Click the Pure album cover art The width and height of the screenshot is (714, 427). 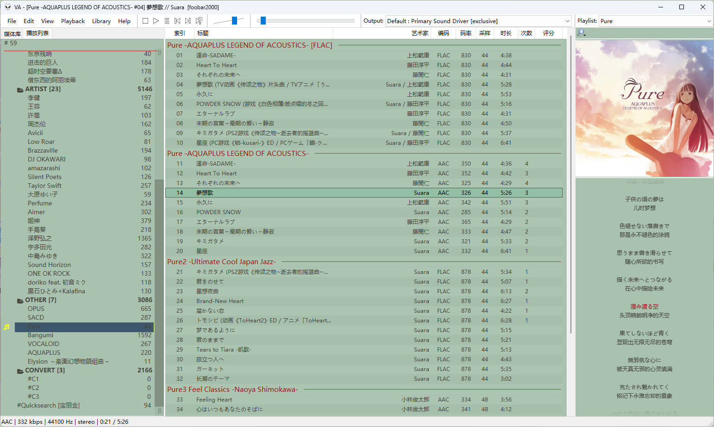click(x=645, y=108)
